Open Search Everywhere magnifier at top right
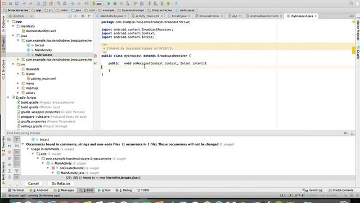 (x=351, y=3)
